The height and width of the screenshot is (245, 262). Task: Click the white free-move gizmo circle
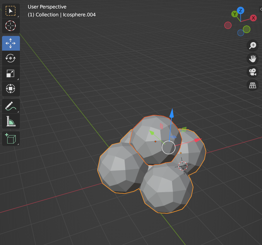coord(168,147)
